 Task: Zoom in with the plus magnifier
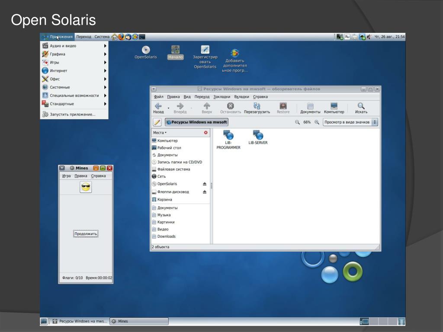point(317,122)
